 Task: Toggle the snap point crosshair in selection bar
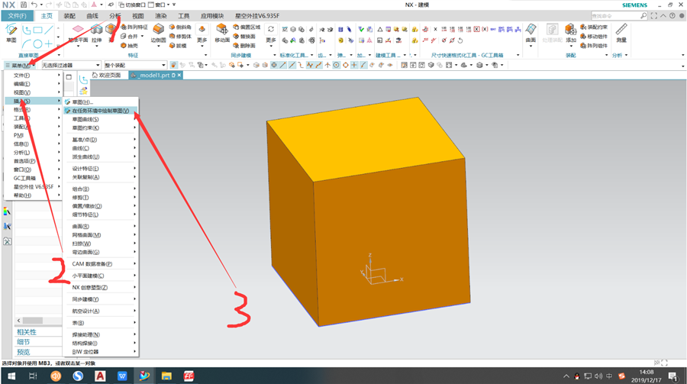(x=354, y=65)
